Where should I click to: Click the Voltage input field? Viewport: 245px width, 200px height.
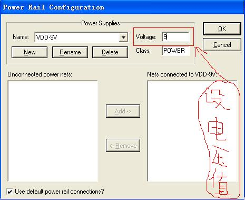tap(175, 37)
